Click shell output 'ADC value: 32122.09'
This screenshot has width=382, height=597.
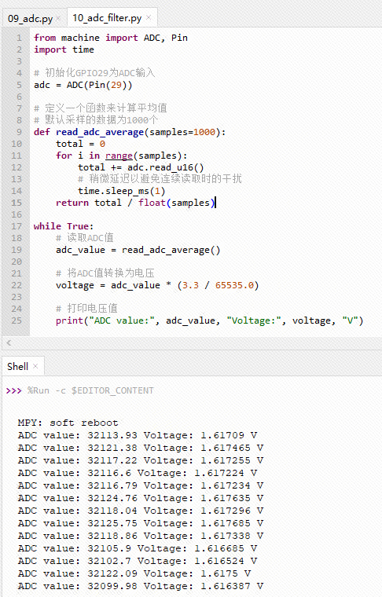(x=77, y=573)
